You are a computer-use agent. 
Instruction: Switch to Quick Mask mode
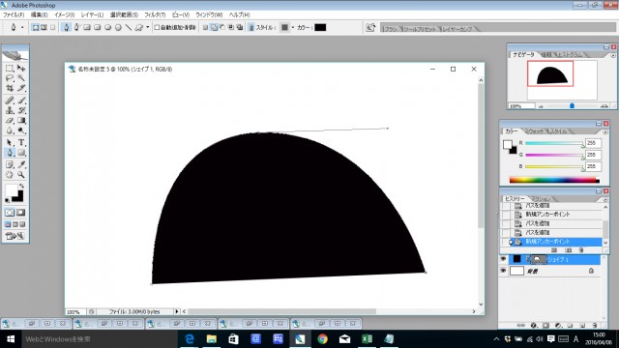(21, 213)
